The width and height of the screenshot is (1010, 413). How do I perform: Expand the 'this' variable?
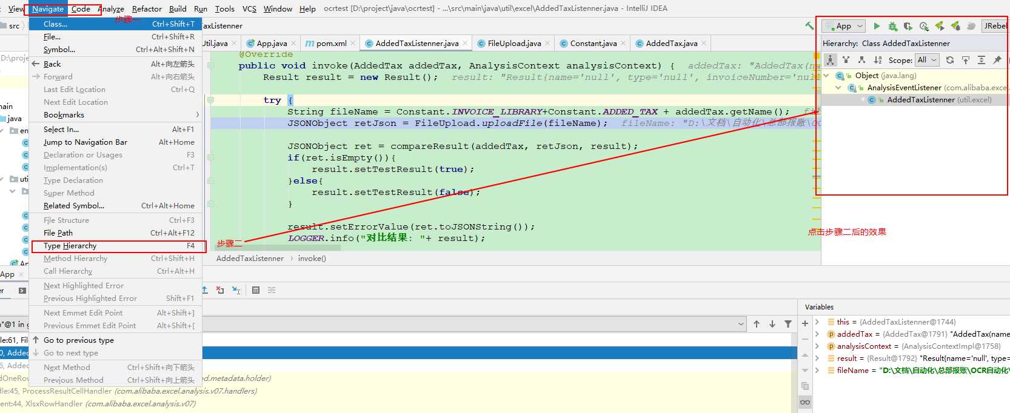(x=817, y=322)
